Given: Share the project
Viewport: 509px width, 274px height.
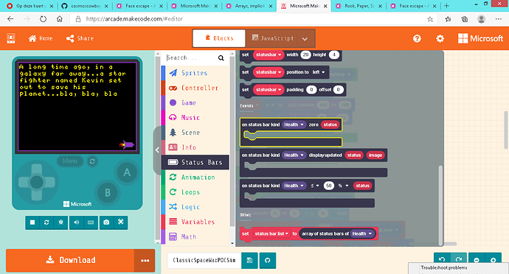Looking at the screenshot, I should [x=80, y=38].
